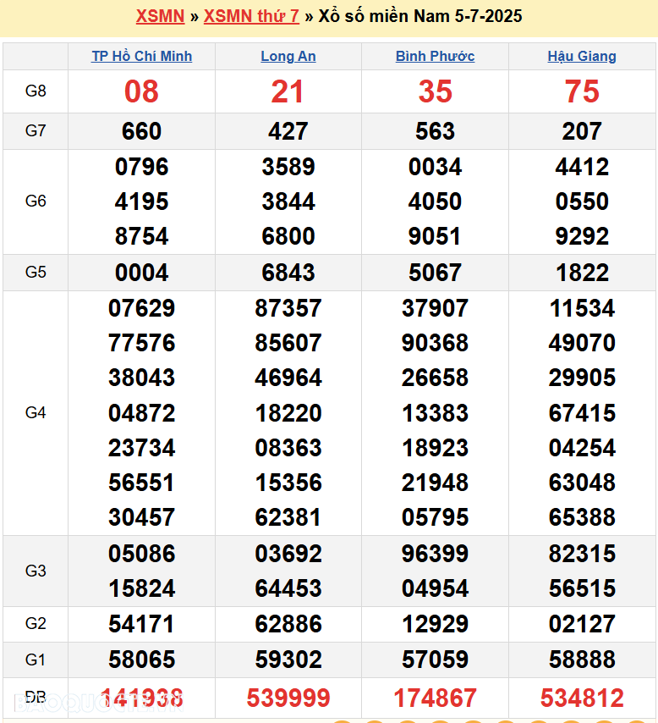
Task: Click Bình Phước special prize 174867
Action: click(435, 698)
